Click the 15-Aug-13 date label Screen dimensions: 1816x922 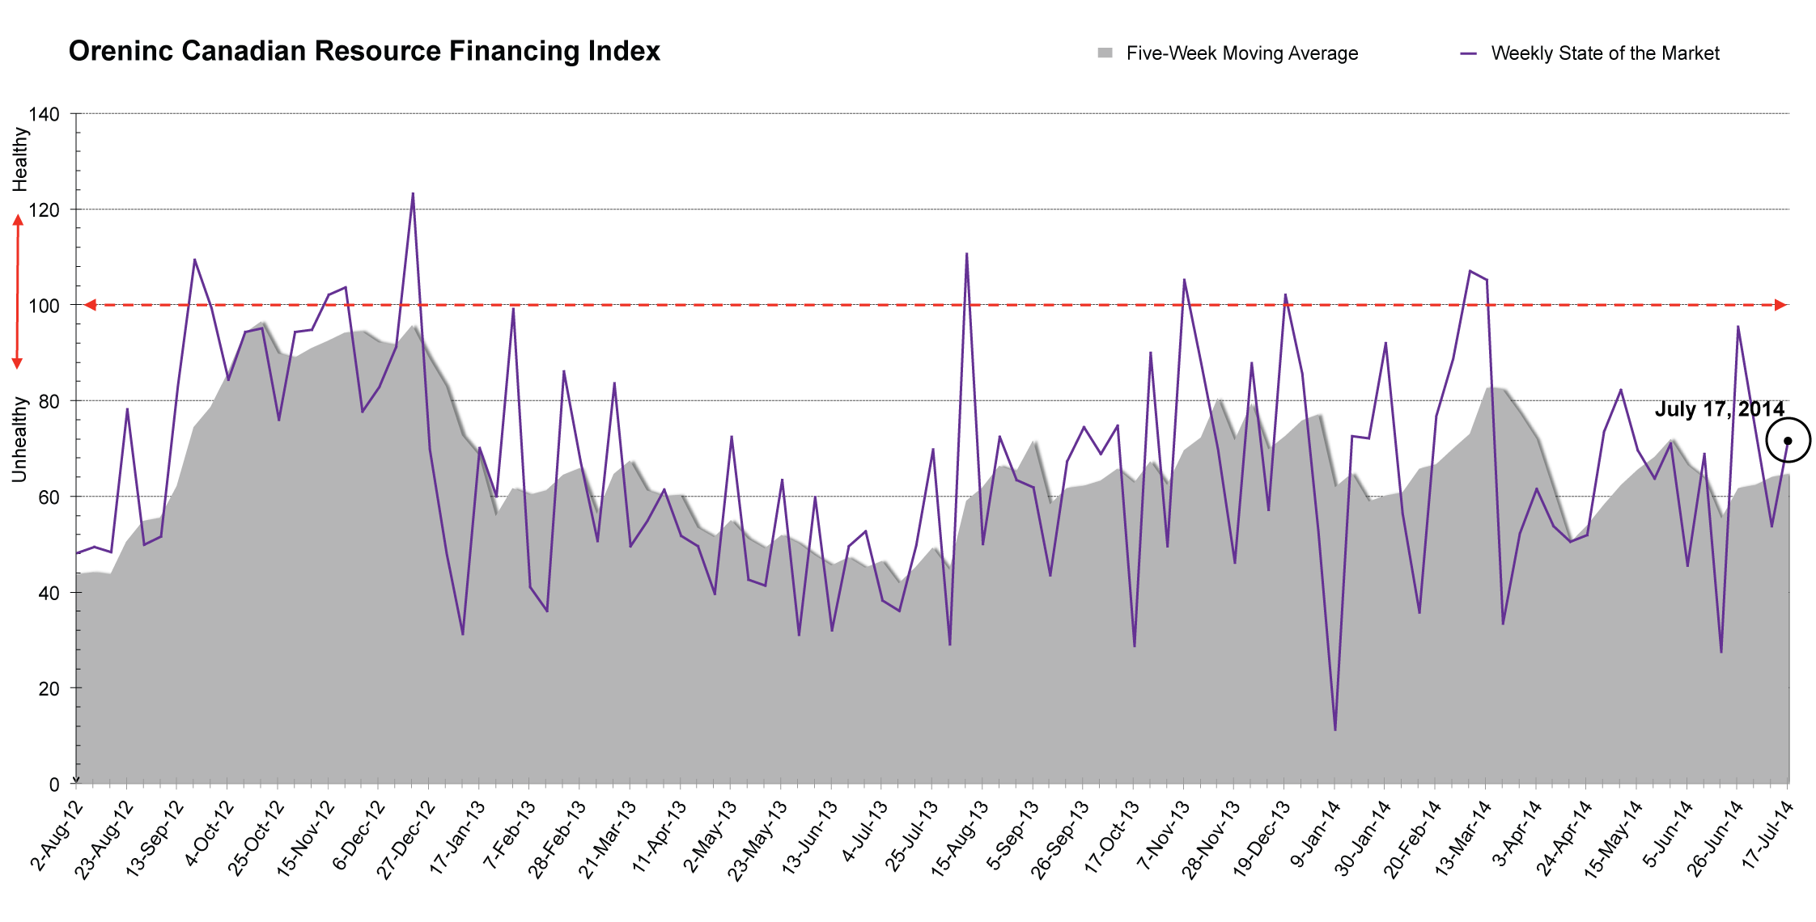click(x=959, y=840)
